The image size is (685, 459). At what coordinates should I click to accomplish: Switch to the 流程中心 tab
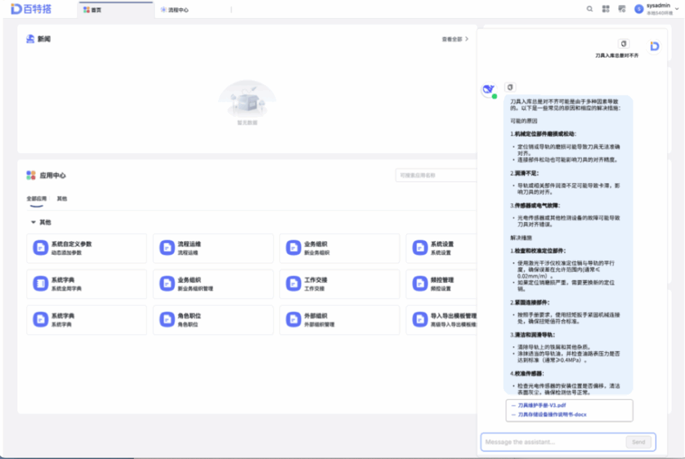point(175,9)
